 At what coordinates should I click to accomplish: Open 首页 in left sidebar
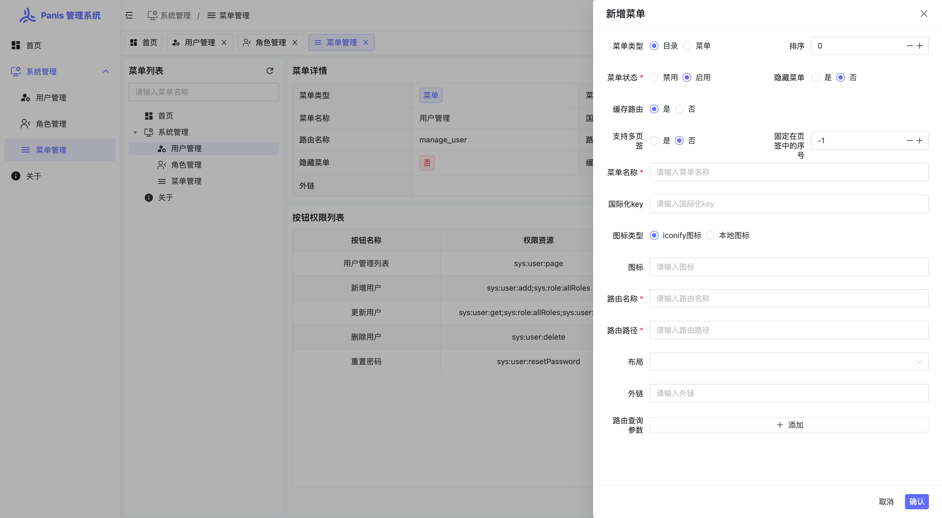[x=60, y=45]
